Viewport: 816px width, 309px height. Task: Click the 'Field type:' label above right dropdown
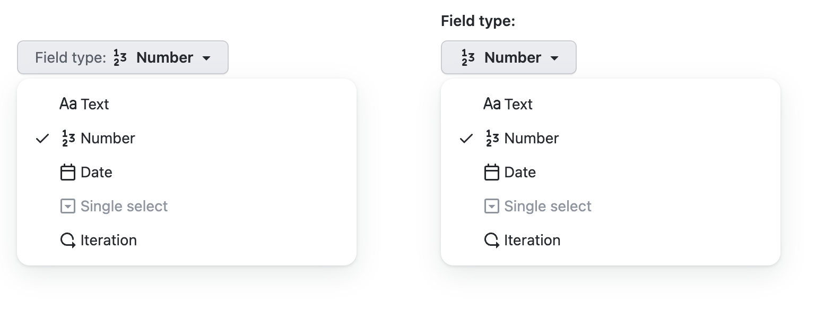[478, 21]
